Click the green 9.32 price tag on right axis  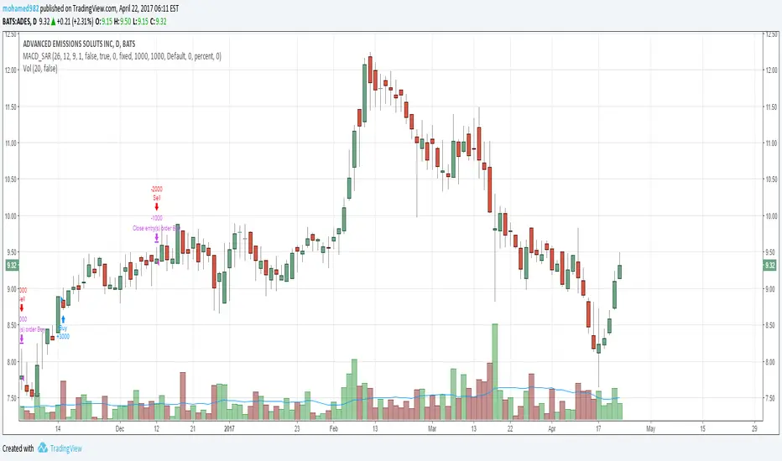pyautogui.click(x=770, y=265)
